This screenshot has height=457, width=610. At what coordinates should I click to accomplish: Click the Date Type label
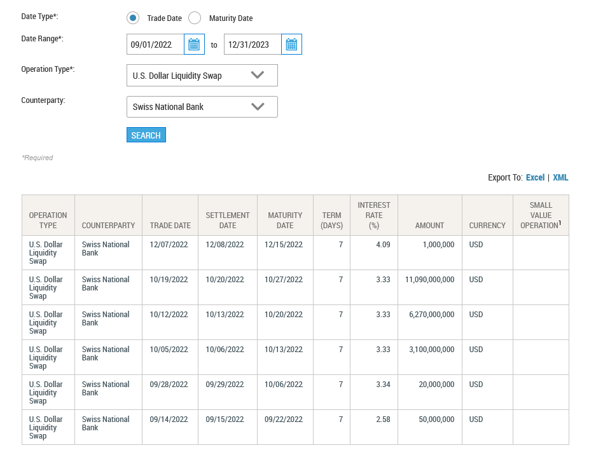tap(39, 17)
